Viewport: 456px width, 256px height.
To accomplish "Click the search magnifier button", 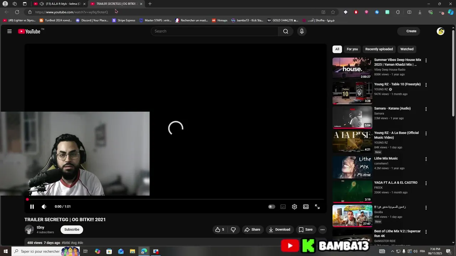I will [x=286, y=31].
